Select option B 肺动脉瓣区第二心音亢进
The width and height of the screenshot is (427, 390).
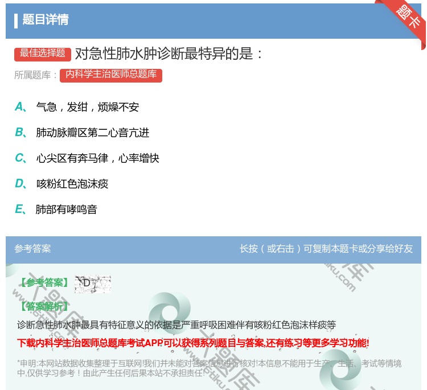tap(82, 133)
